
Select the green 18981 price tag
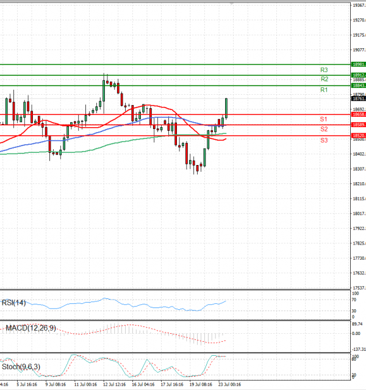click(359, 64)
